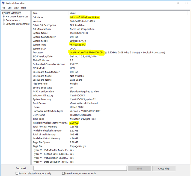Click the Base Board value
Image resolution: width=191 pixels, height=176 pixels.
(76, 80)
